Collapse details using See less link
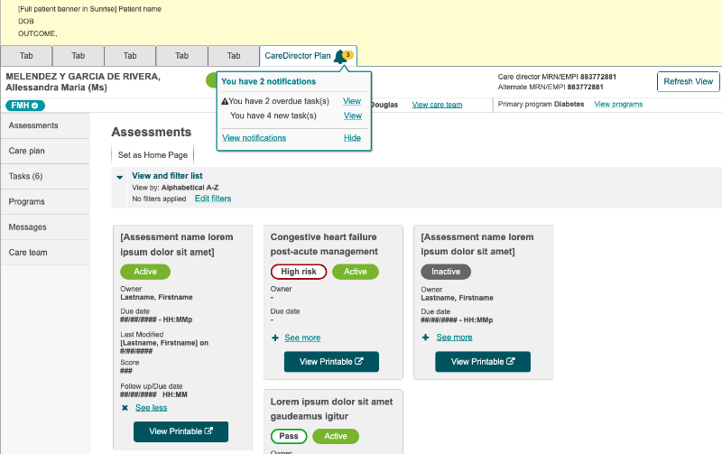Image resolution: width=722 pixels, height=454 pixels. coord(151,408)
